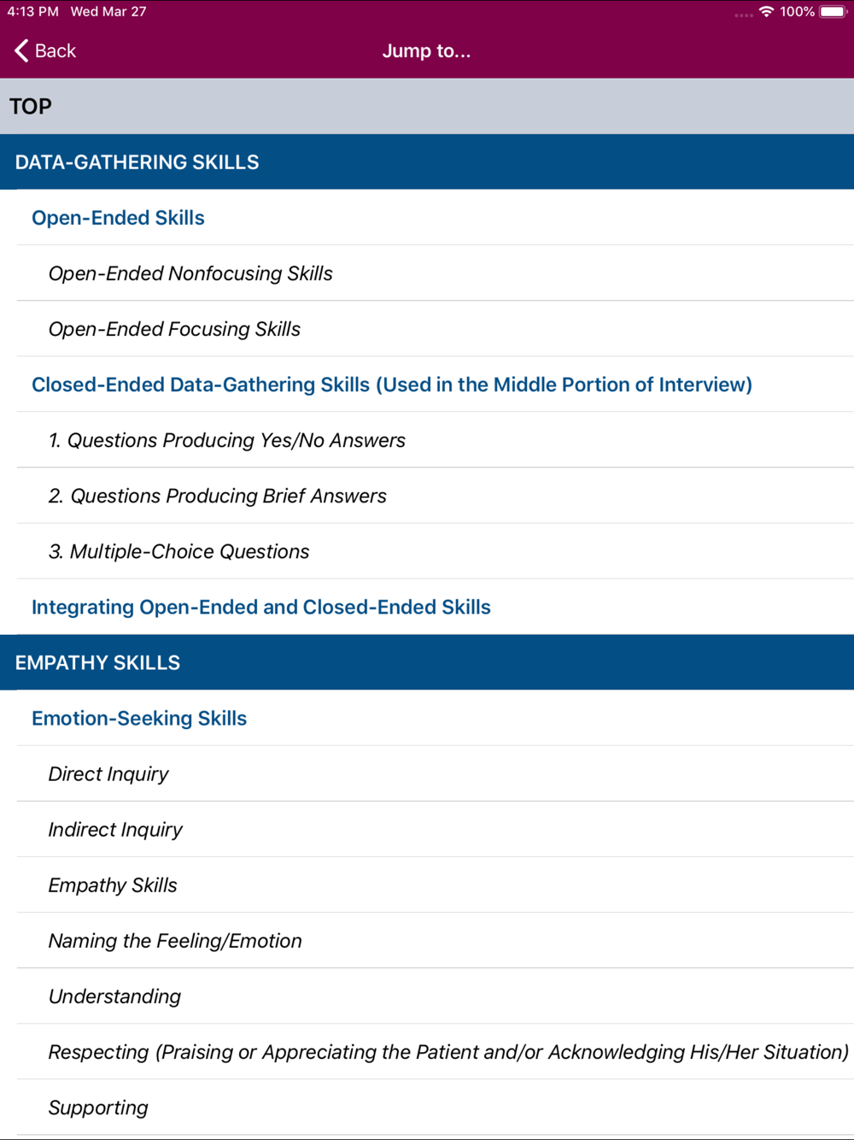Viewport: 854px width, 1140px height.
Task: Jump to TOP of the document
Action: point(427,106)
